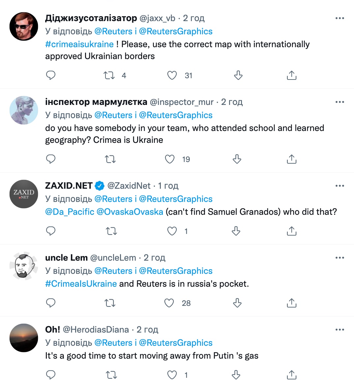Open more options on ZAXID.NET tweet
354x388 pixels.
tap(339, 186)
